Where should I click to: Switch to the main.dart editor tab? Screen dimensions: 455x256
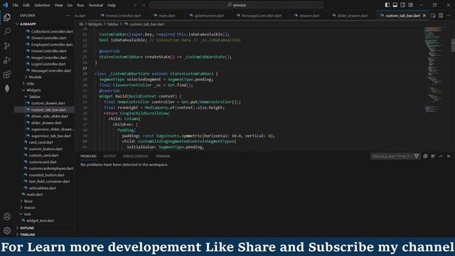click(x=164, y=16)
